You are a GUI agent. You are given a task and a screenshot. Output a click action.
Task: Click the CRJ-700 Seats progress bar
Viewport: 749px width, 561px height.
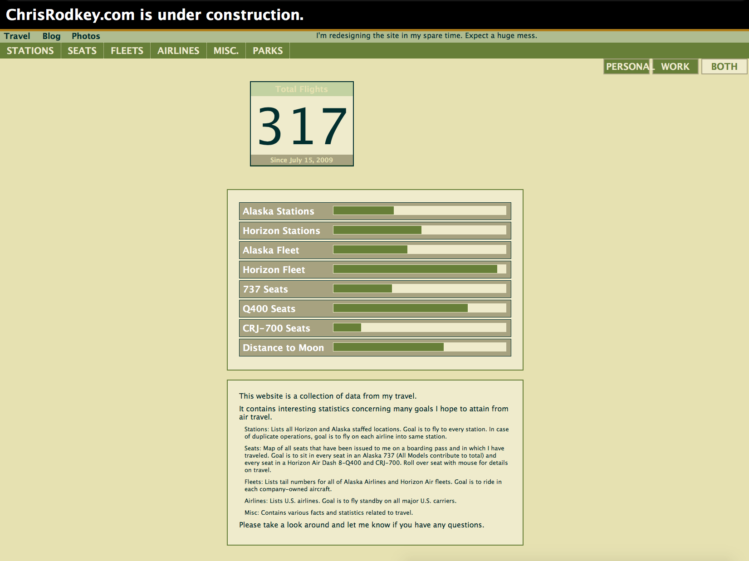pos(420,327)
